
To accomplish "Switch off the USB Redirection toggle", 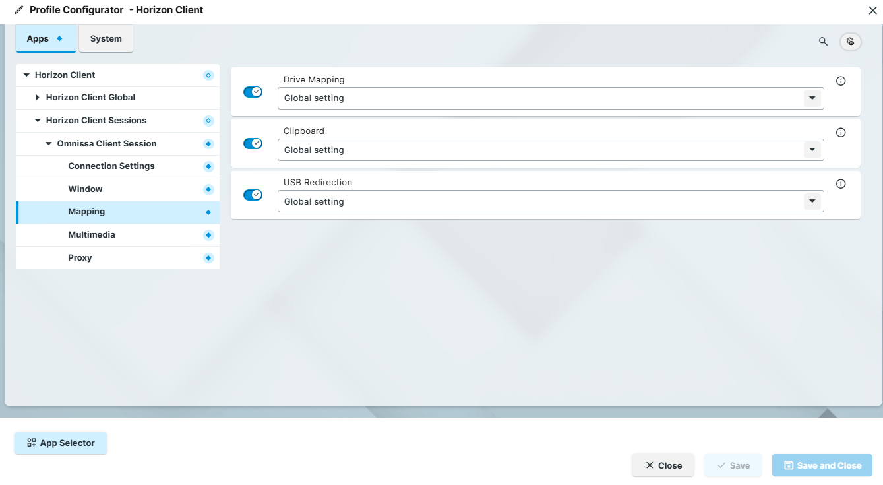I will pyautogui.click(x=253, y=195).
